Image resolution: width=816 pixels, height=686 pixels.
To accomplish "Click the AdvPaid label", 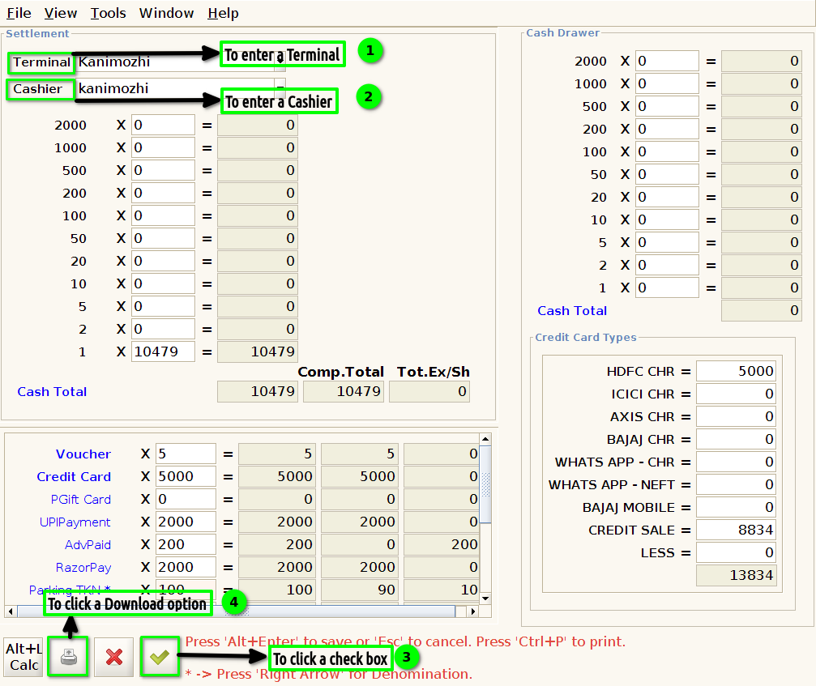I will [x=88, y=545].
